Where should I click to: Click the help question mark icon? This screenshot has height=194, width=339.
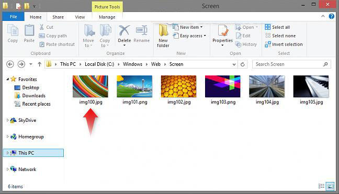(331, 16)
